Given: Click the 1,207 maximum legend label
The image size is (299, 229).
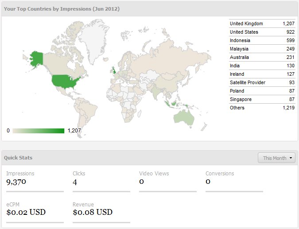Looking at the screenshot, I should coord(74,131).
